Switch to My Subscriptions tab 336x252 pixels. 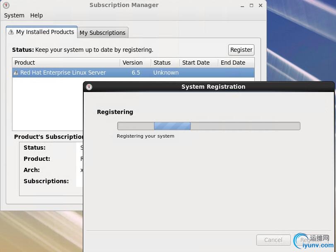103,33
